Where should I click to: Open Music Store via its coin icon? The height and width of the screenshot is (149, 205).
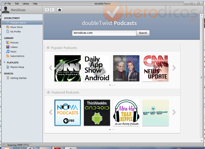8,27
